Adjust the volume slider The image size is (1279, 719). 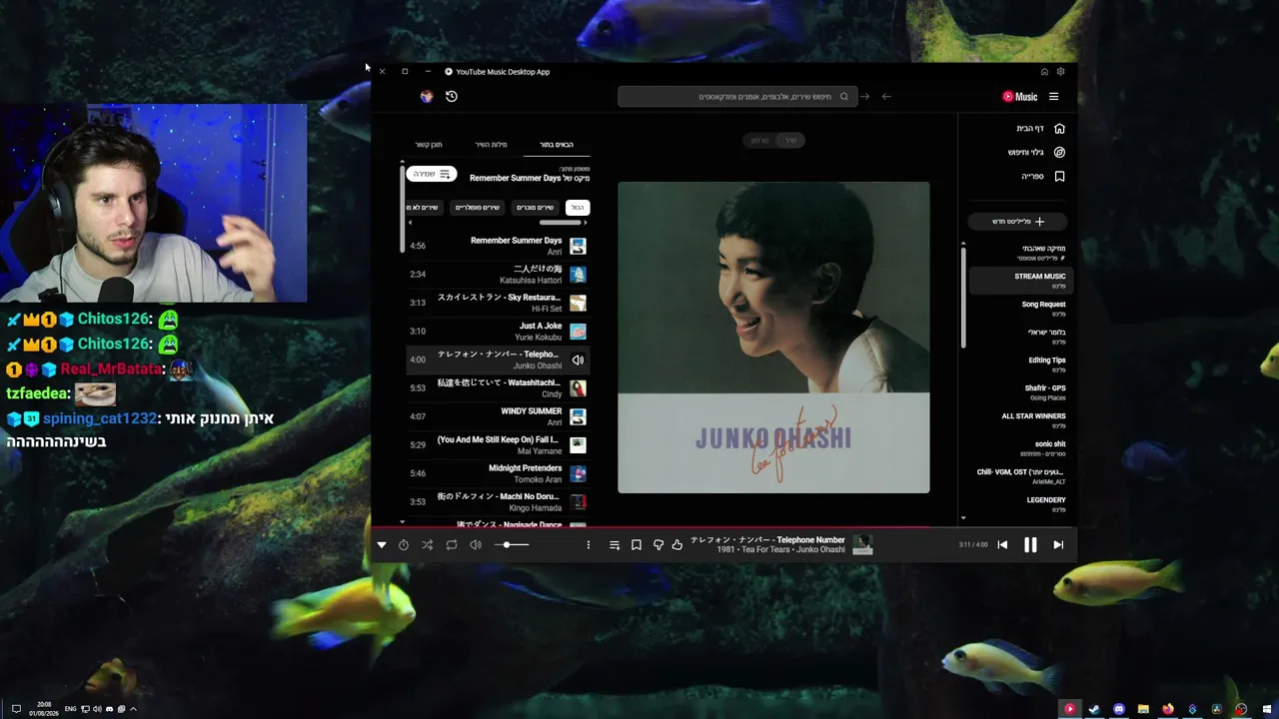coord(512,545)
